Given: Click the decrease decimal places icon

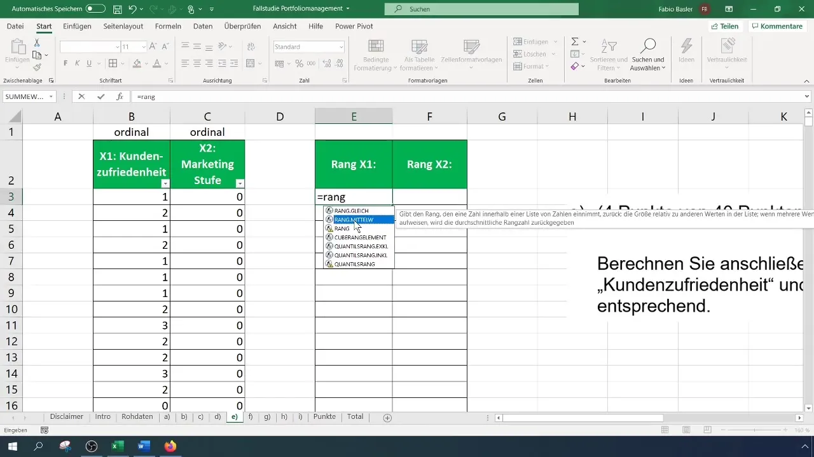Looking at the screenshot, I should (x=338, y=63).
